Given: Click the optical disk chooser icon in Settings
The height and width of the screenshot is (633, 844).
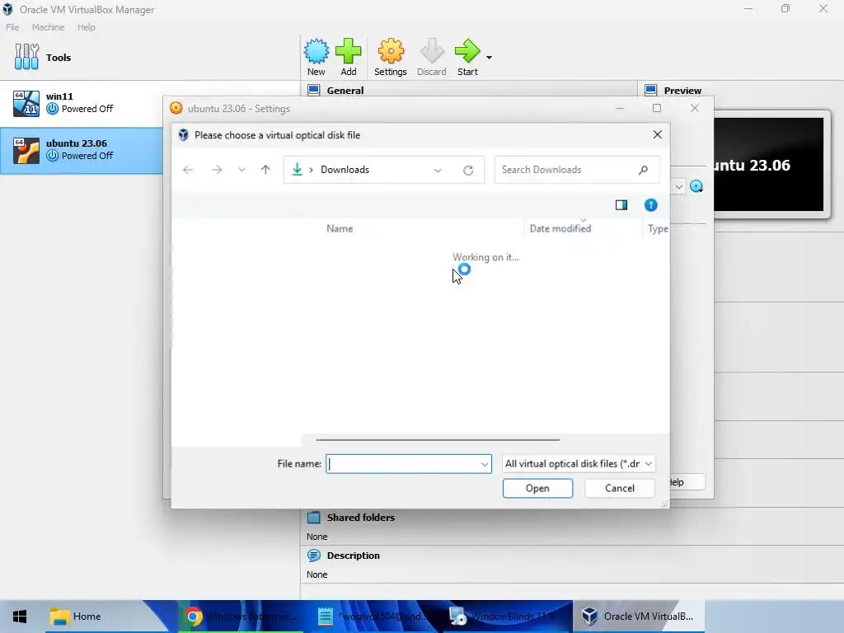Looking at the screenshot, I should (696, 187).
